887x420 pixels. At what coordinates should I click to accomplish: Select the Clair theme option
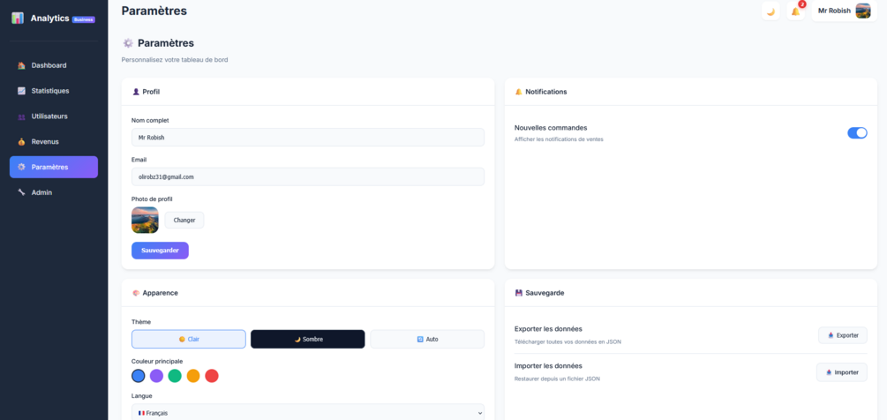click(x=189, y=339)
